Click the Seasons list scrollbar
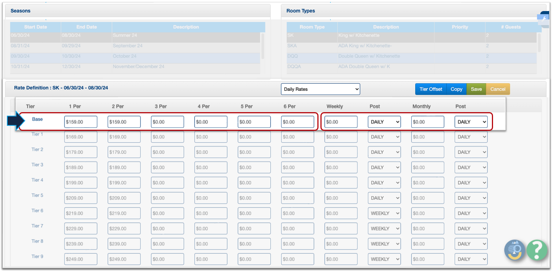 (262, 46)
